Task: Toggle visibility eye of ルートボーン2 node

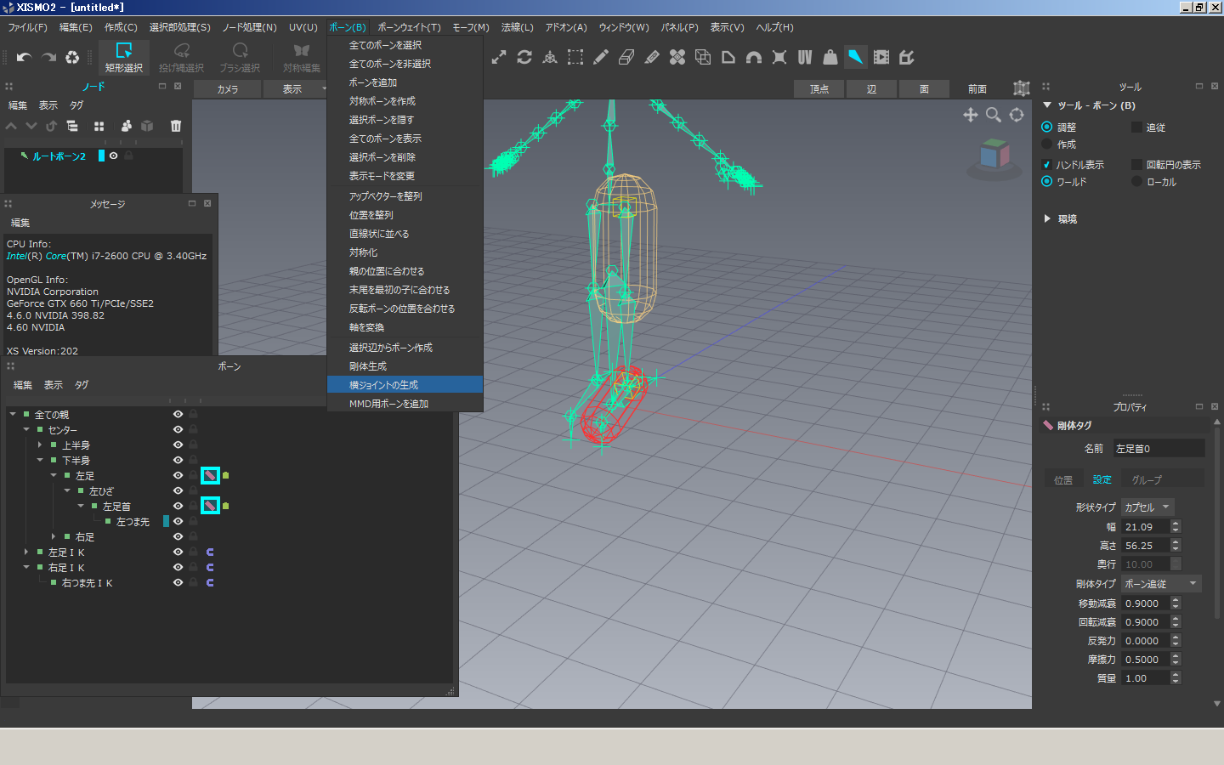Action: [113, 156]
